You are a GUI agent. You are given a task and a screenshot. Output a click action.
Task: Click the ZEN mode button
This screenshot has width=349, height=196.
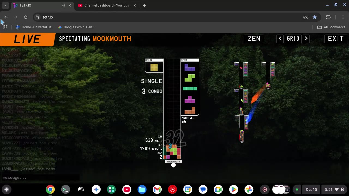click(254, 39)
